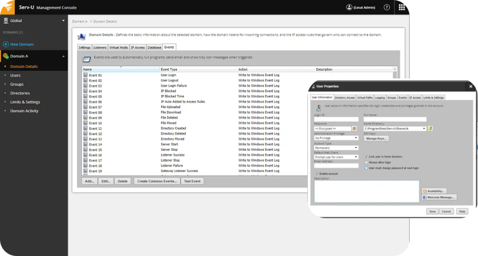478x256 pixels.
Task: Click the Help button in User Properties
Action: (x=462, y=211)
